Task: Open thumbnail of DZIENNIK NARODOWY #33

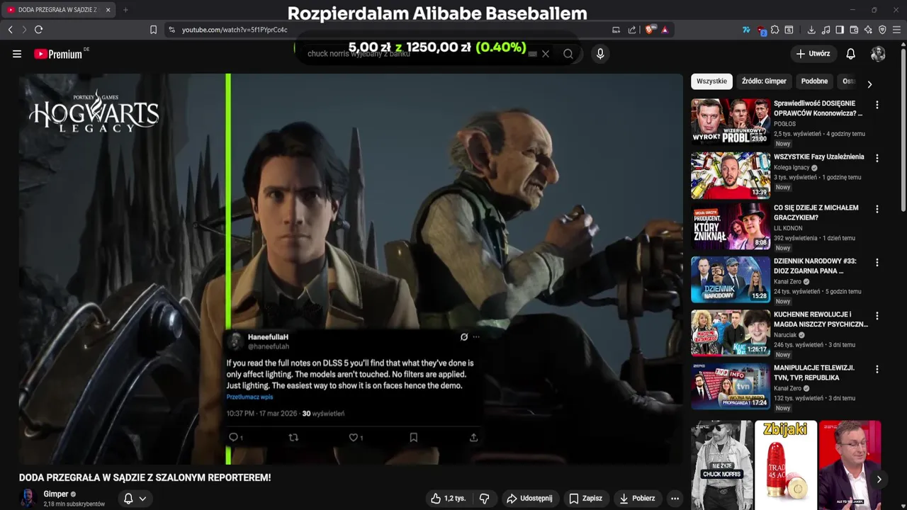Action: click(x=731, y=279)
